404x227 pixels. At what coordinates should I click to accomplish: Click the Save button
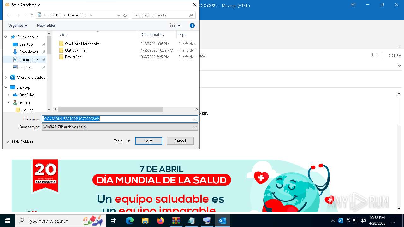tap(149, 141)
